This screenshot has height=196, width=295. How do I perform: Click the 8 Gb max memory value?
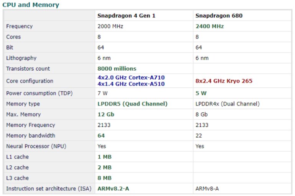tap(202, 114)
